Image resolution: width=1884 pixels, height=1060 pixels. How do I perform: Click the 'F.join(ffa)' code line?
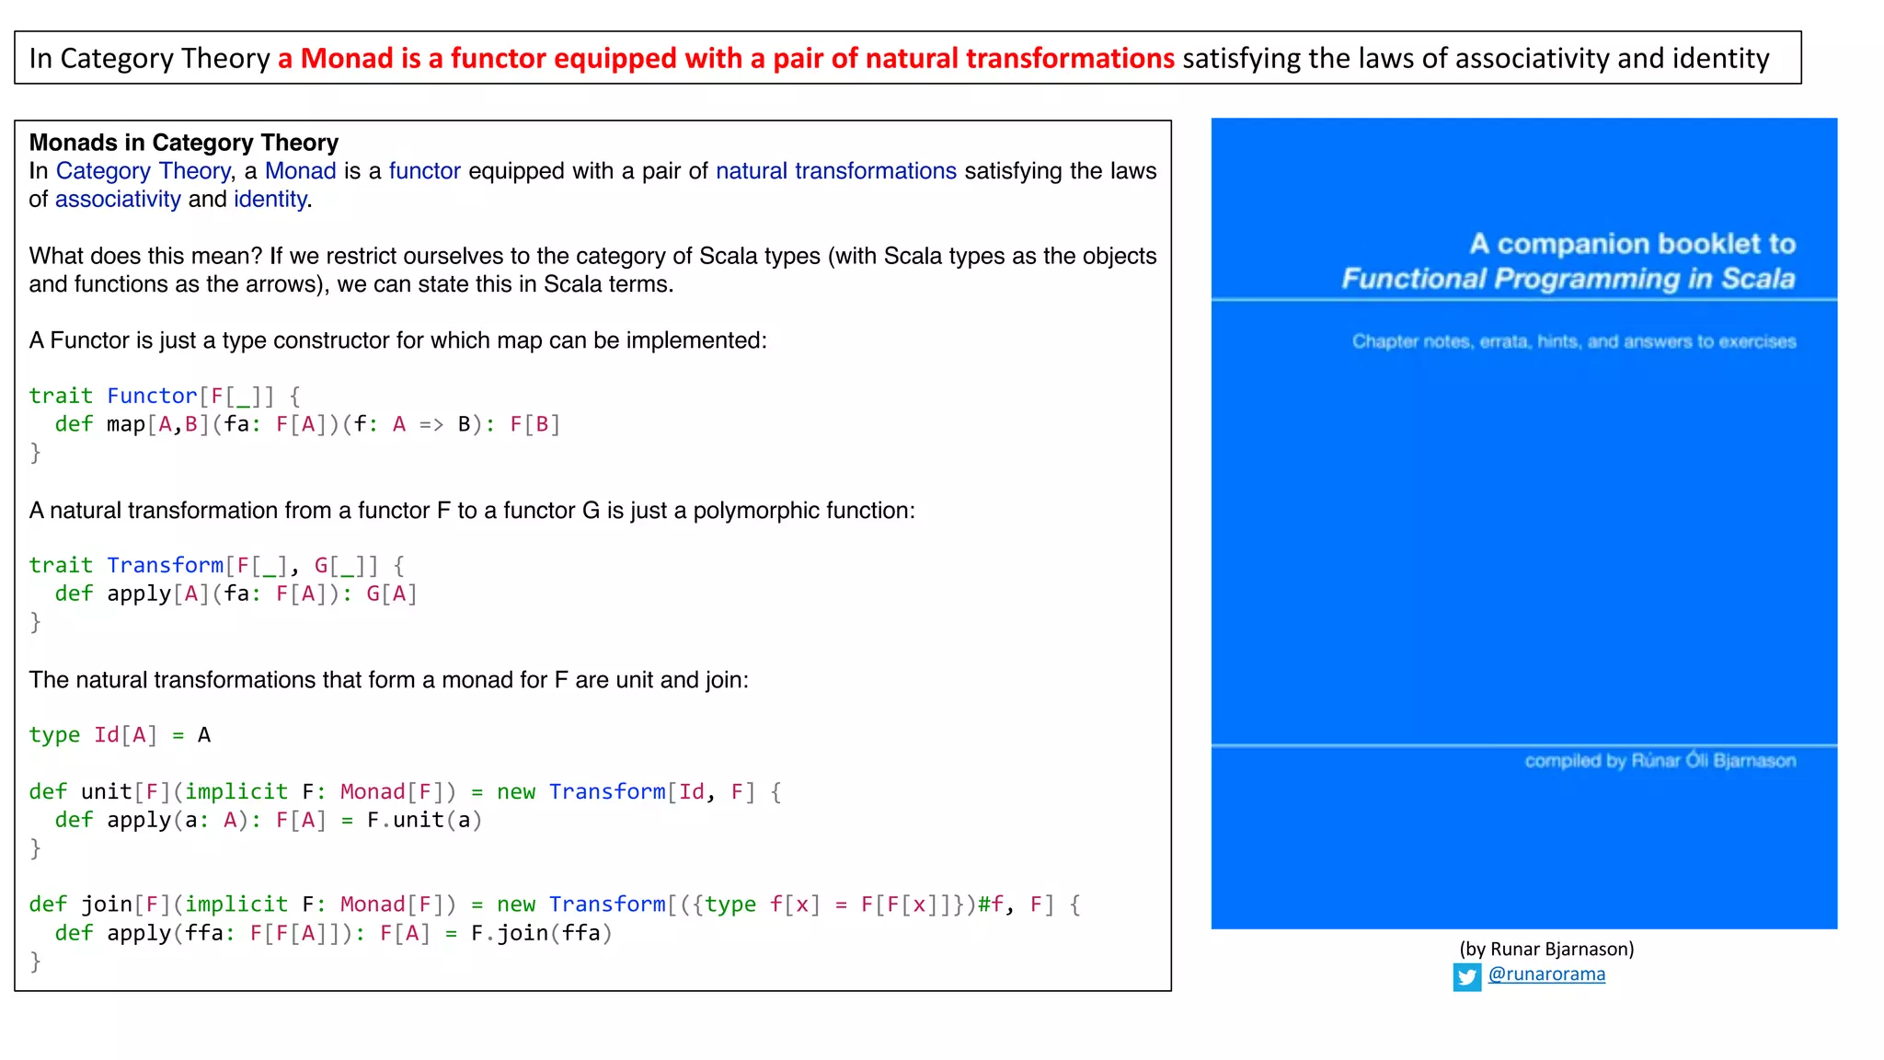334,933
